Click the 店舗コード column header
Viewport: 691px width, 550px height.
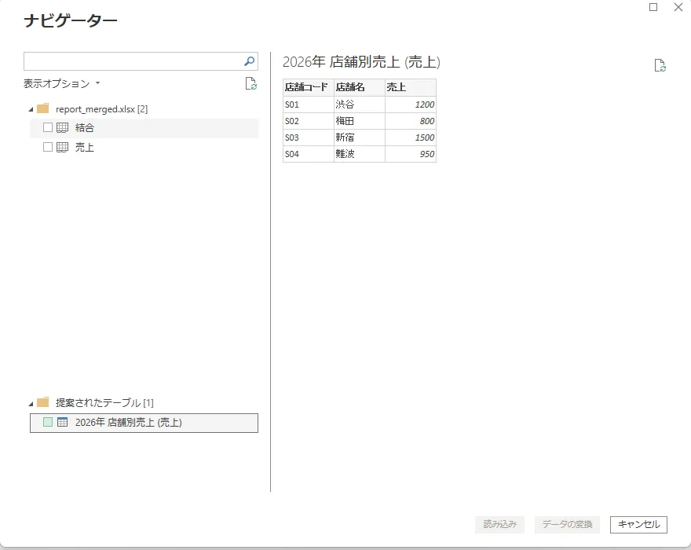tap(309, 87)
